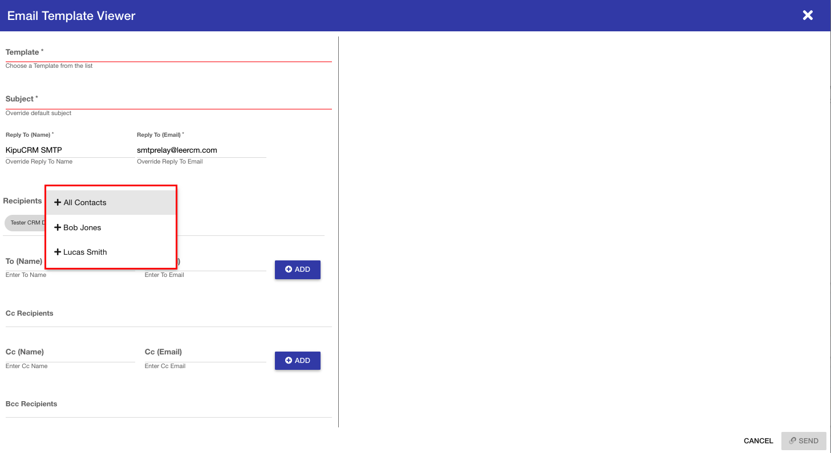Image resolution: width=831 pixels, height=453 pixels.
Task: Click the plus icon beside Lucas Smith
Action: [x=58, y=252]
